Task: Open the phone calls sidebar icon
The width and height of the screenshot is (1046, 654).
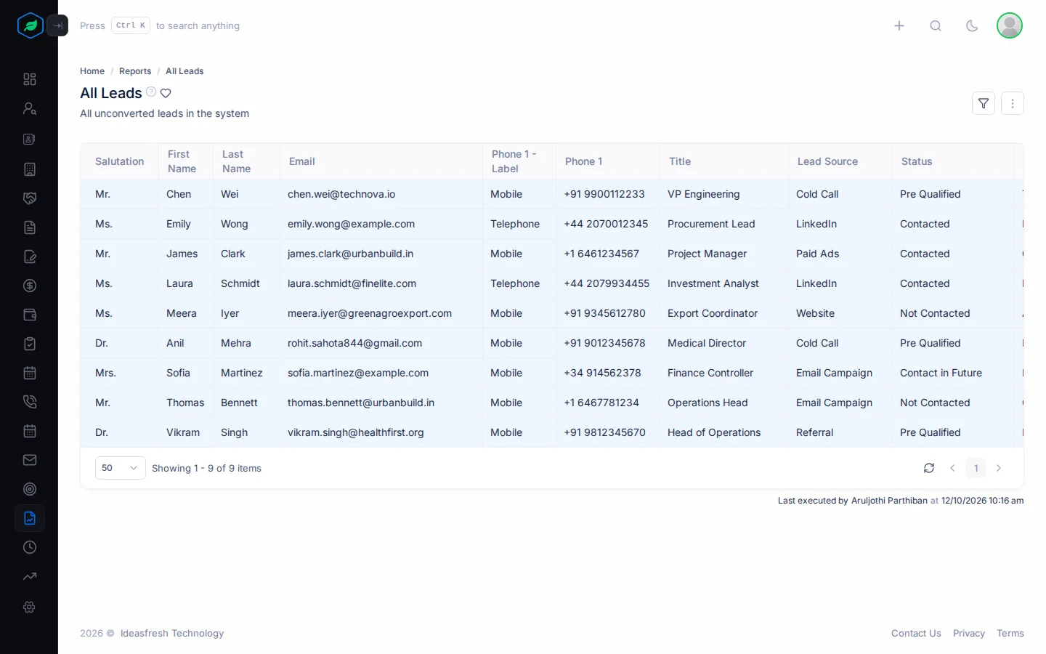Action: point(30,402)
